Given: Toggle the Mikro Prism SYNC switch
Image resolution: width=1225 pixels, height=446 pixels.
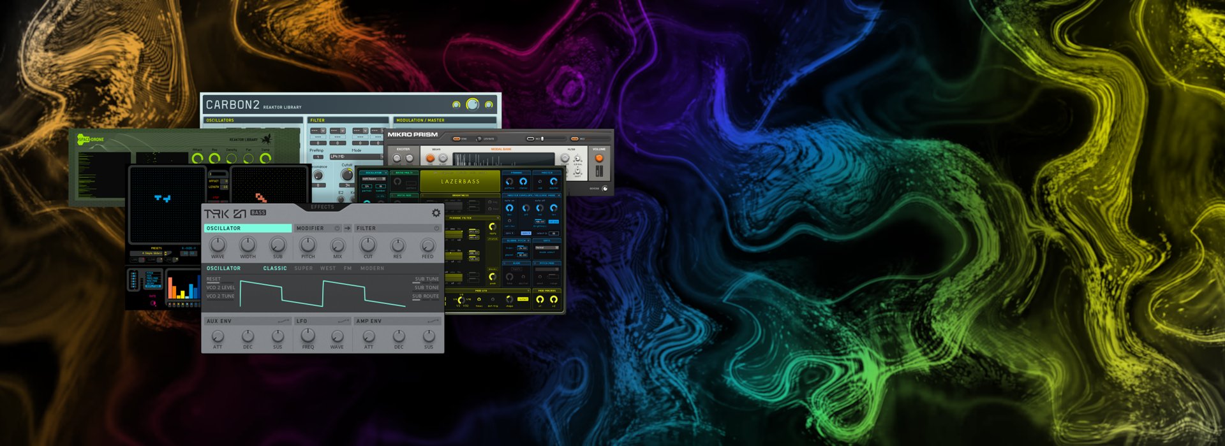Looking at the screenshot, I should (457, 138).
